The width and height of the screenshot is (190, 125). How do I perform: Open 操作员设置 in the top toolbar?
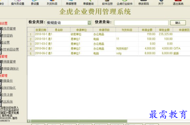pos(17,3)
